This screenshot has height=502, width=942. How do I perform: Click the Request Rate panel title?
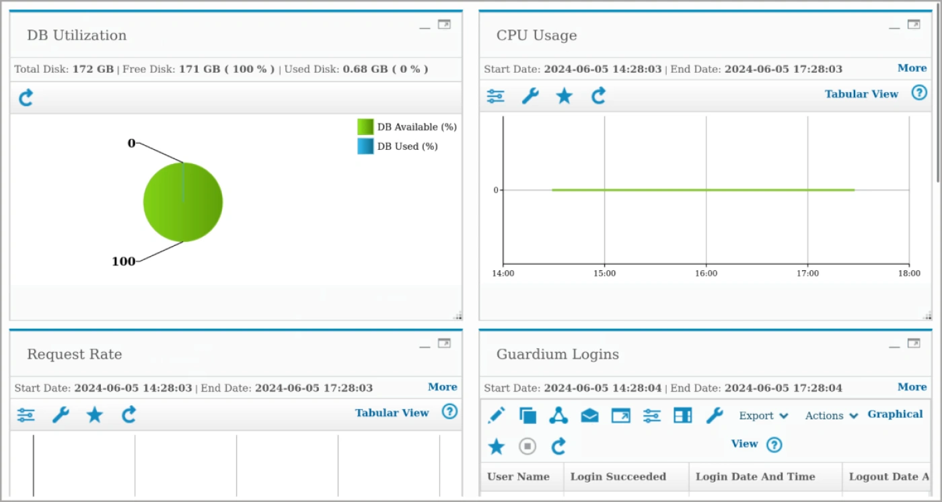pyautogui.click(x=74, y=354)
